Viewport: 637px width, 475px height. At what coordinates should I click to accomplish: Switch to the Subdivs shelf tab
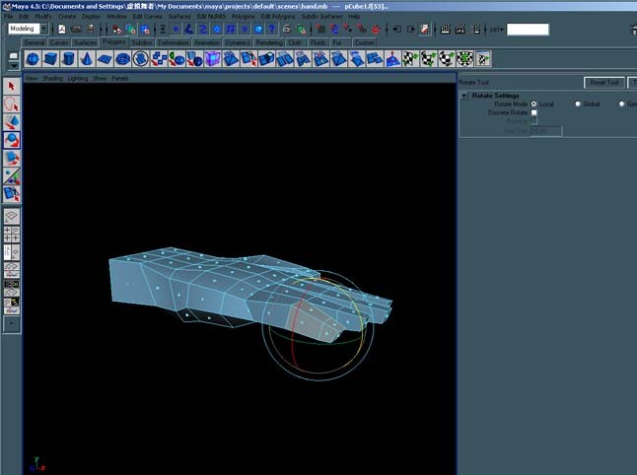coord(142,42)
